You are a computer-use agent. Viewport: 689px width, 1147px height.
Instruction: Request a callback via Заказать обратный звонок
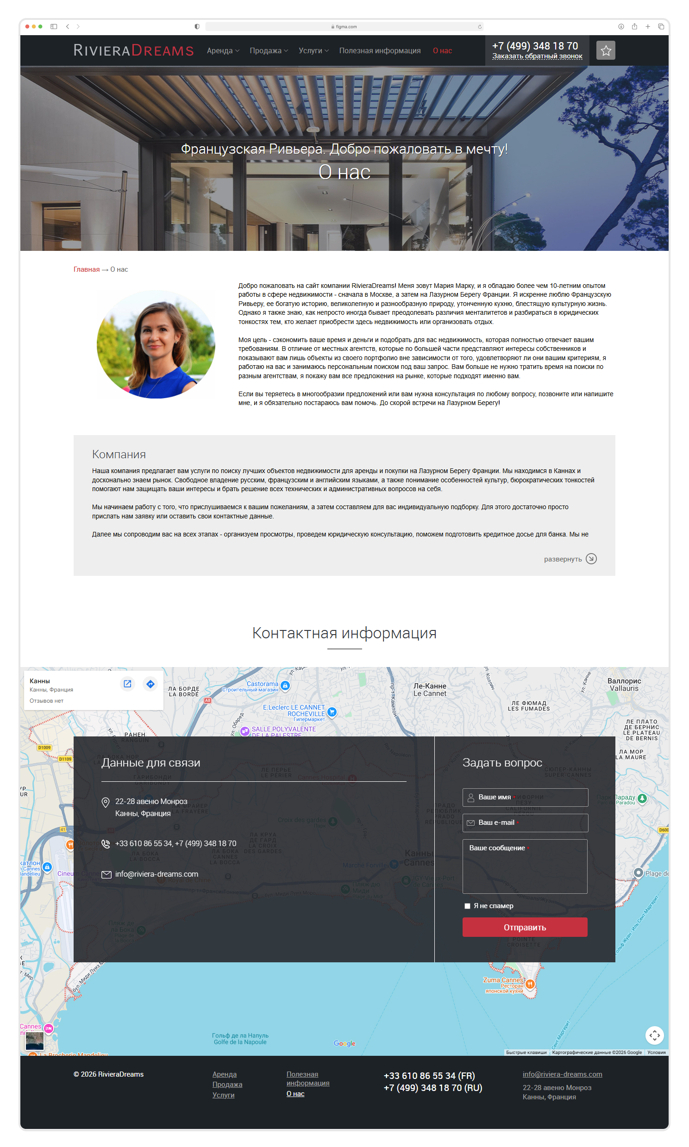coord(537,56)
